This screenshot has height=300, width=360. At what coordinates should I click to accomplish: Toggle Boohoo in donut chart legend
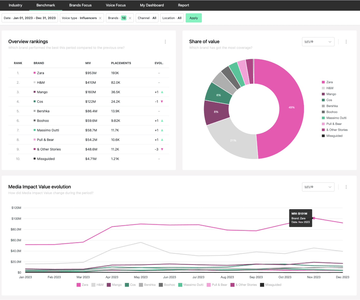coord(330,112)
